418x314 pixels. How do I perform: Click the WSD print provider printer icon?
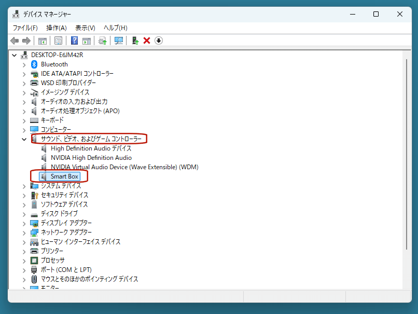34,83
